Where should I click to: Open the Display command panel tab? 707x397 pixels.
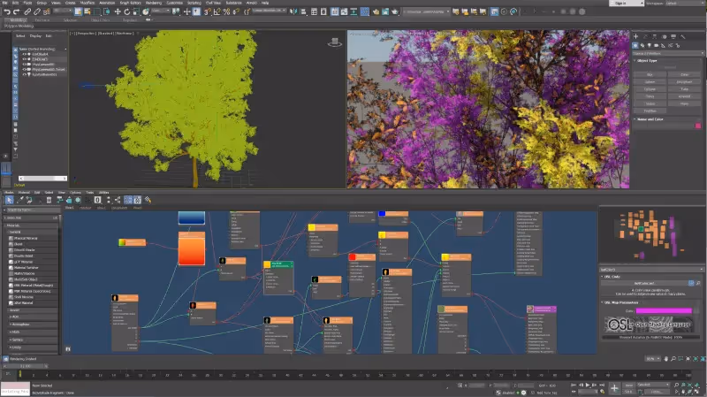[673, 36]
